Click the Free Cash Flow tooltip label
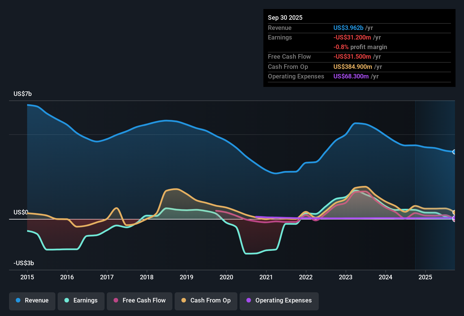The height and width of the screenshot is (316, 464). click(289, 56)
